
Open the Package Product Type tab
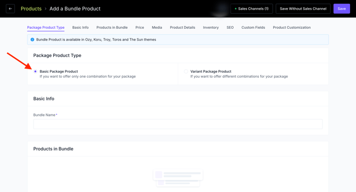click(x=46, y=28)
